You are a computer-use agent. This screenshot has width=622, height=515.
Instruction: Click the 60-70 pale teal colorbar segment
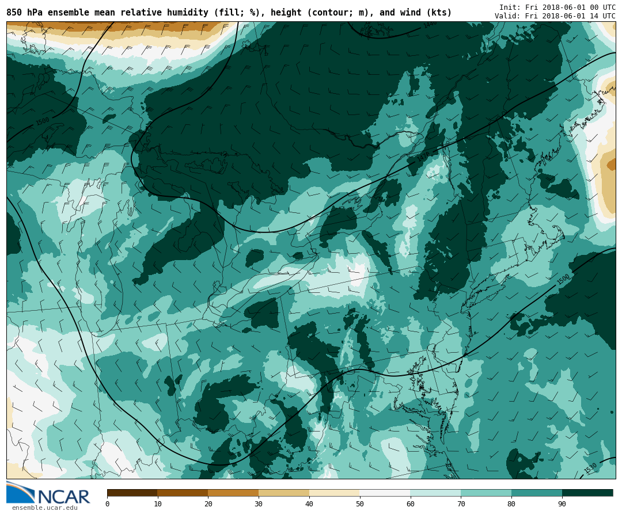click(x=435, y=493)
